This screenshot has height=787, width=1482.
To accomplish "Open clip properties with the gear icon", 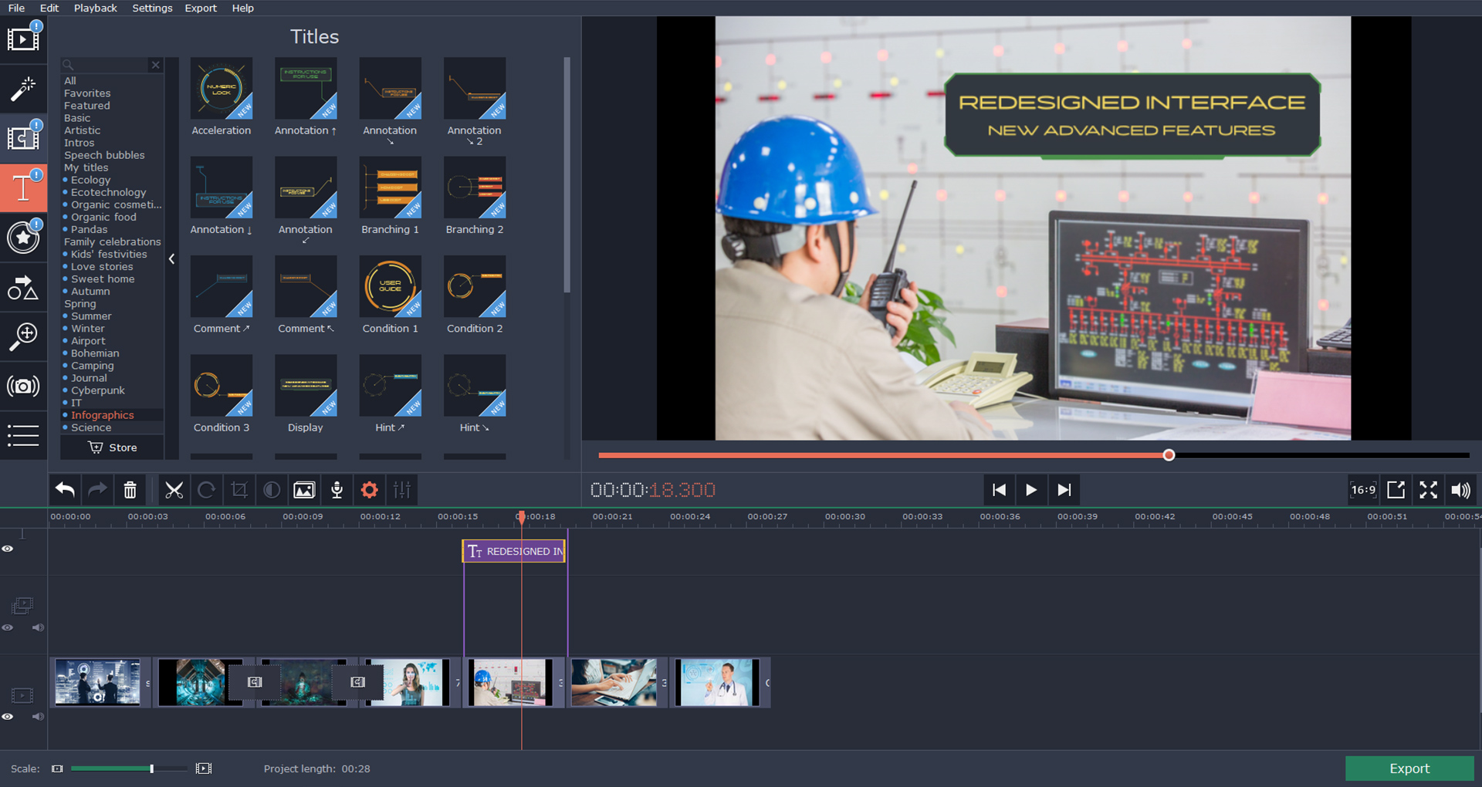I will (x=369, y=489).
